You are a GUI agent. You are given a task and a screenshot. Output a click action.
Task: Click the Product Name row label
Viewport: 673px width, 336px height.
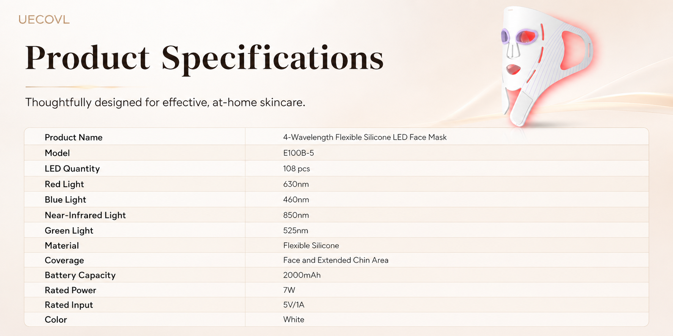pyautogui.click(x=74, y=138)
